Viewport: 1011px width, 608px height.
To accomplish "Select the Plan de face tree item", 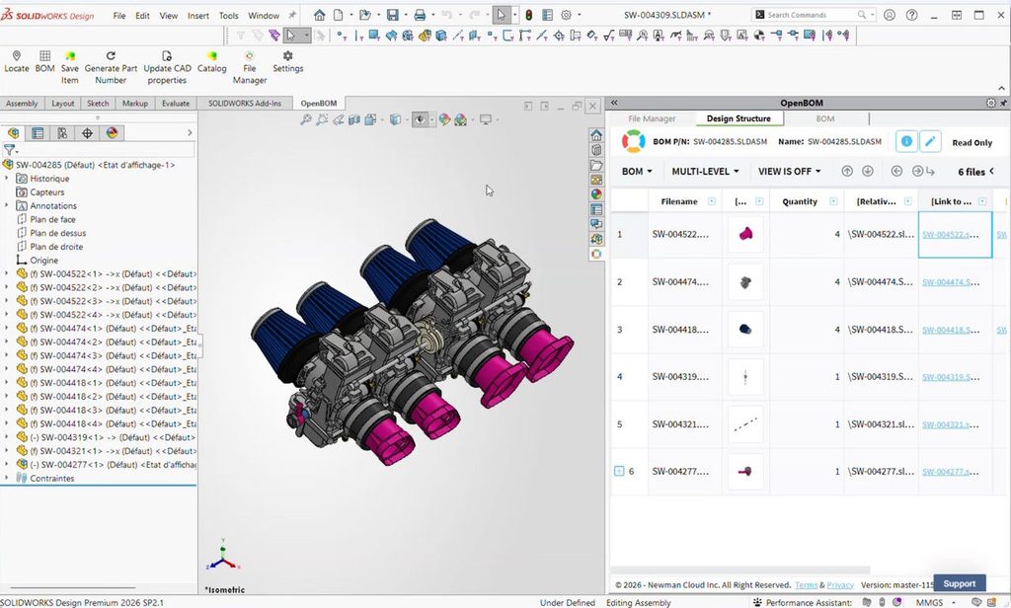I will [53, 219].
